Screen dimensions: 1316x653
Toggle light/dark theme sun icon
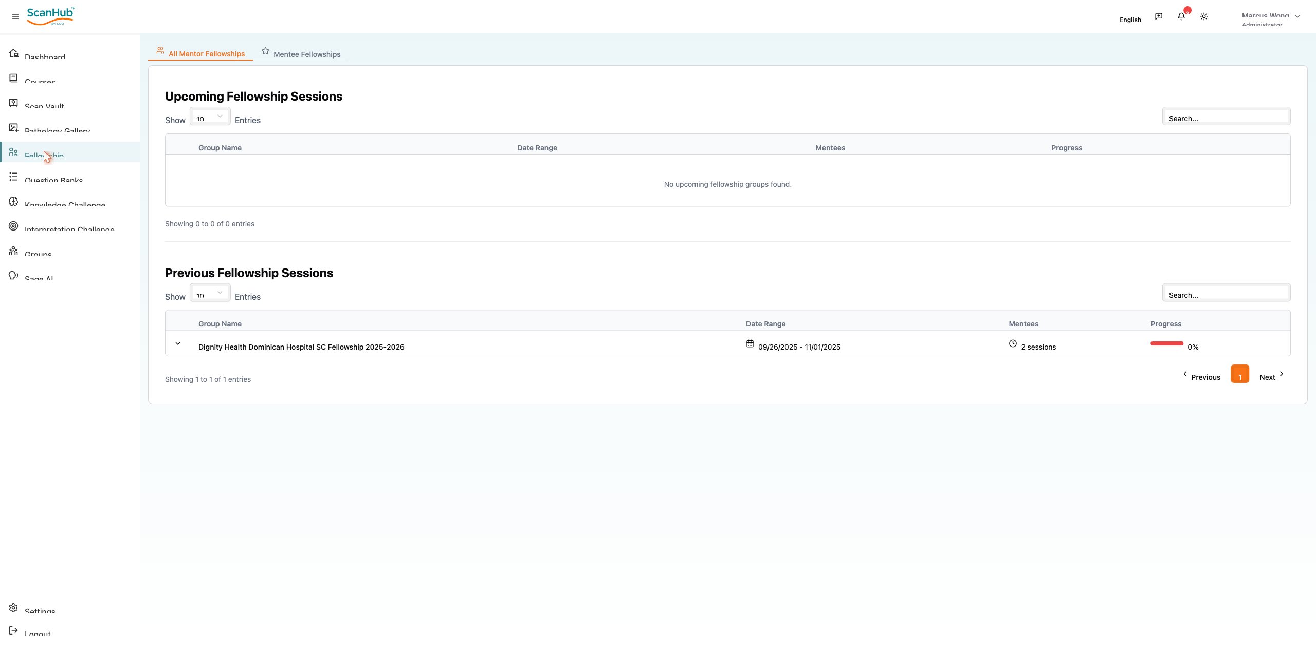pyautogui.click(x=1204, y=16)
